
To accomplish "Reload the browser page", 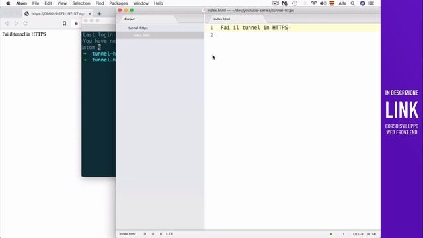I will point(26,24).
